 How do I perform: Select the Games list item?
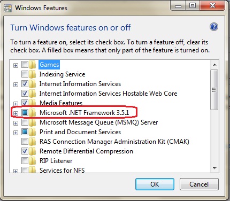point(49,65)
